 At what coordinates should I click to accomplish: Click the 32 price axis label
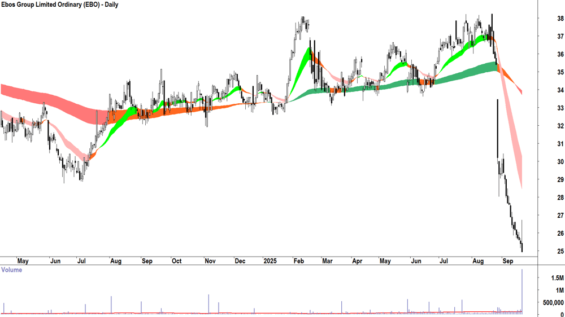[x=560, y=126]
